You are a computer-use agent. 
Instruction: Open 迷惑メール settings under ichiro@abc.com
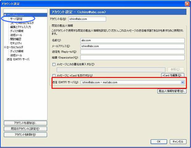pyautogui.click(x=16, y=35)
